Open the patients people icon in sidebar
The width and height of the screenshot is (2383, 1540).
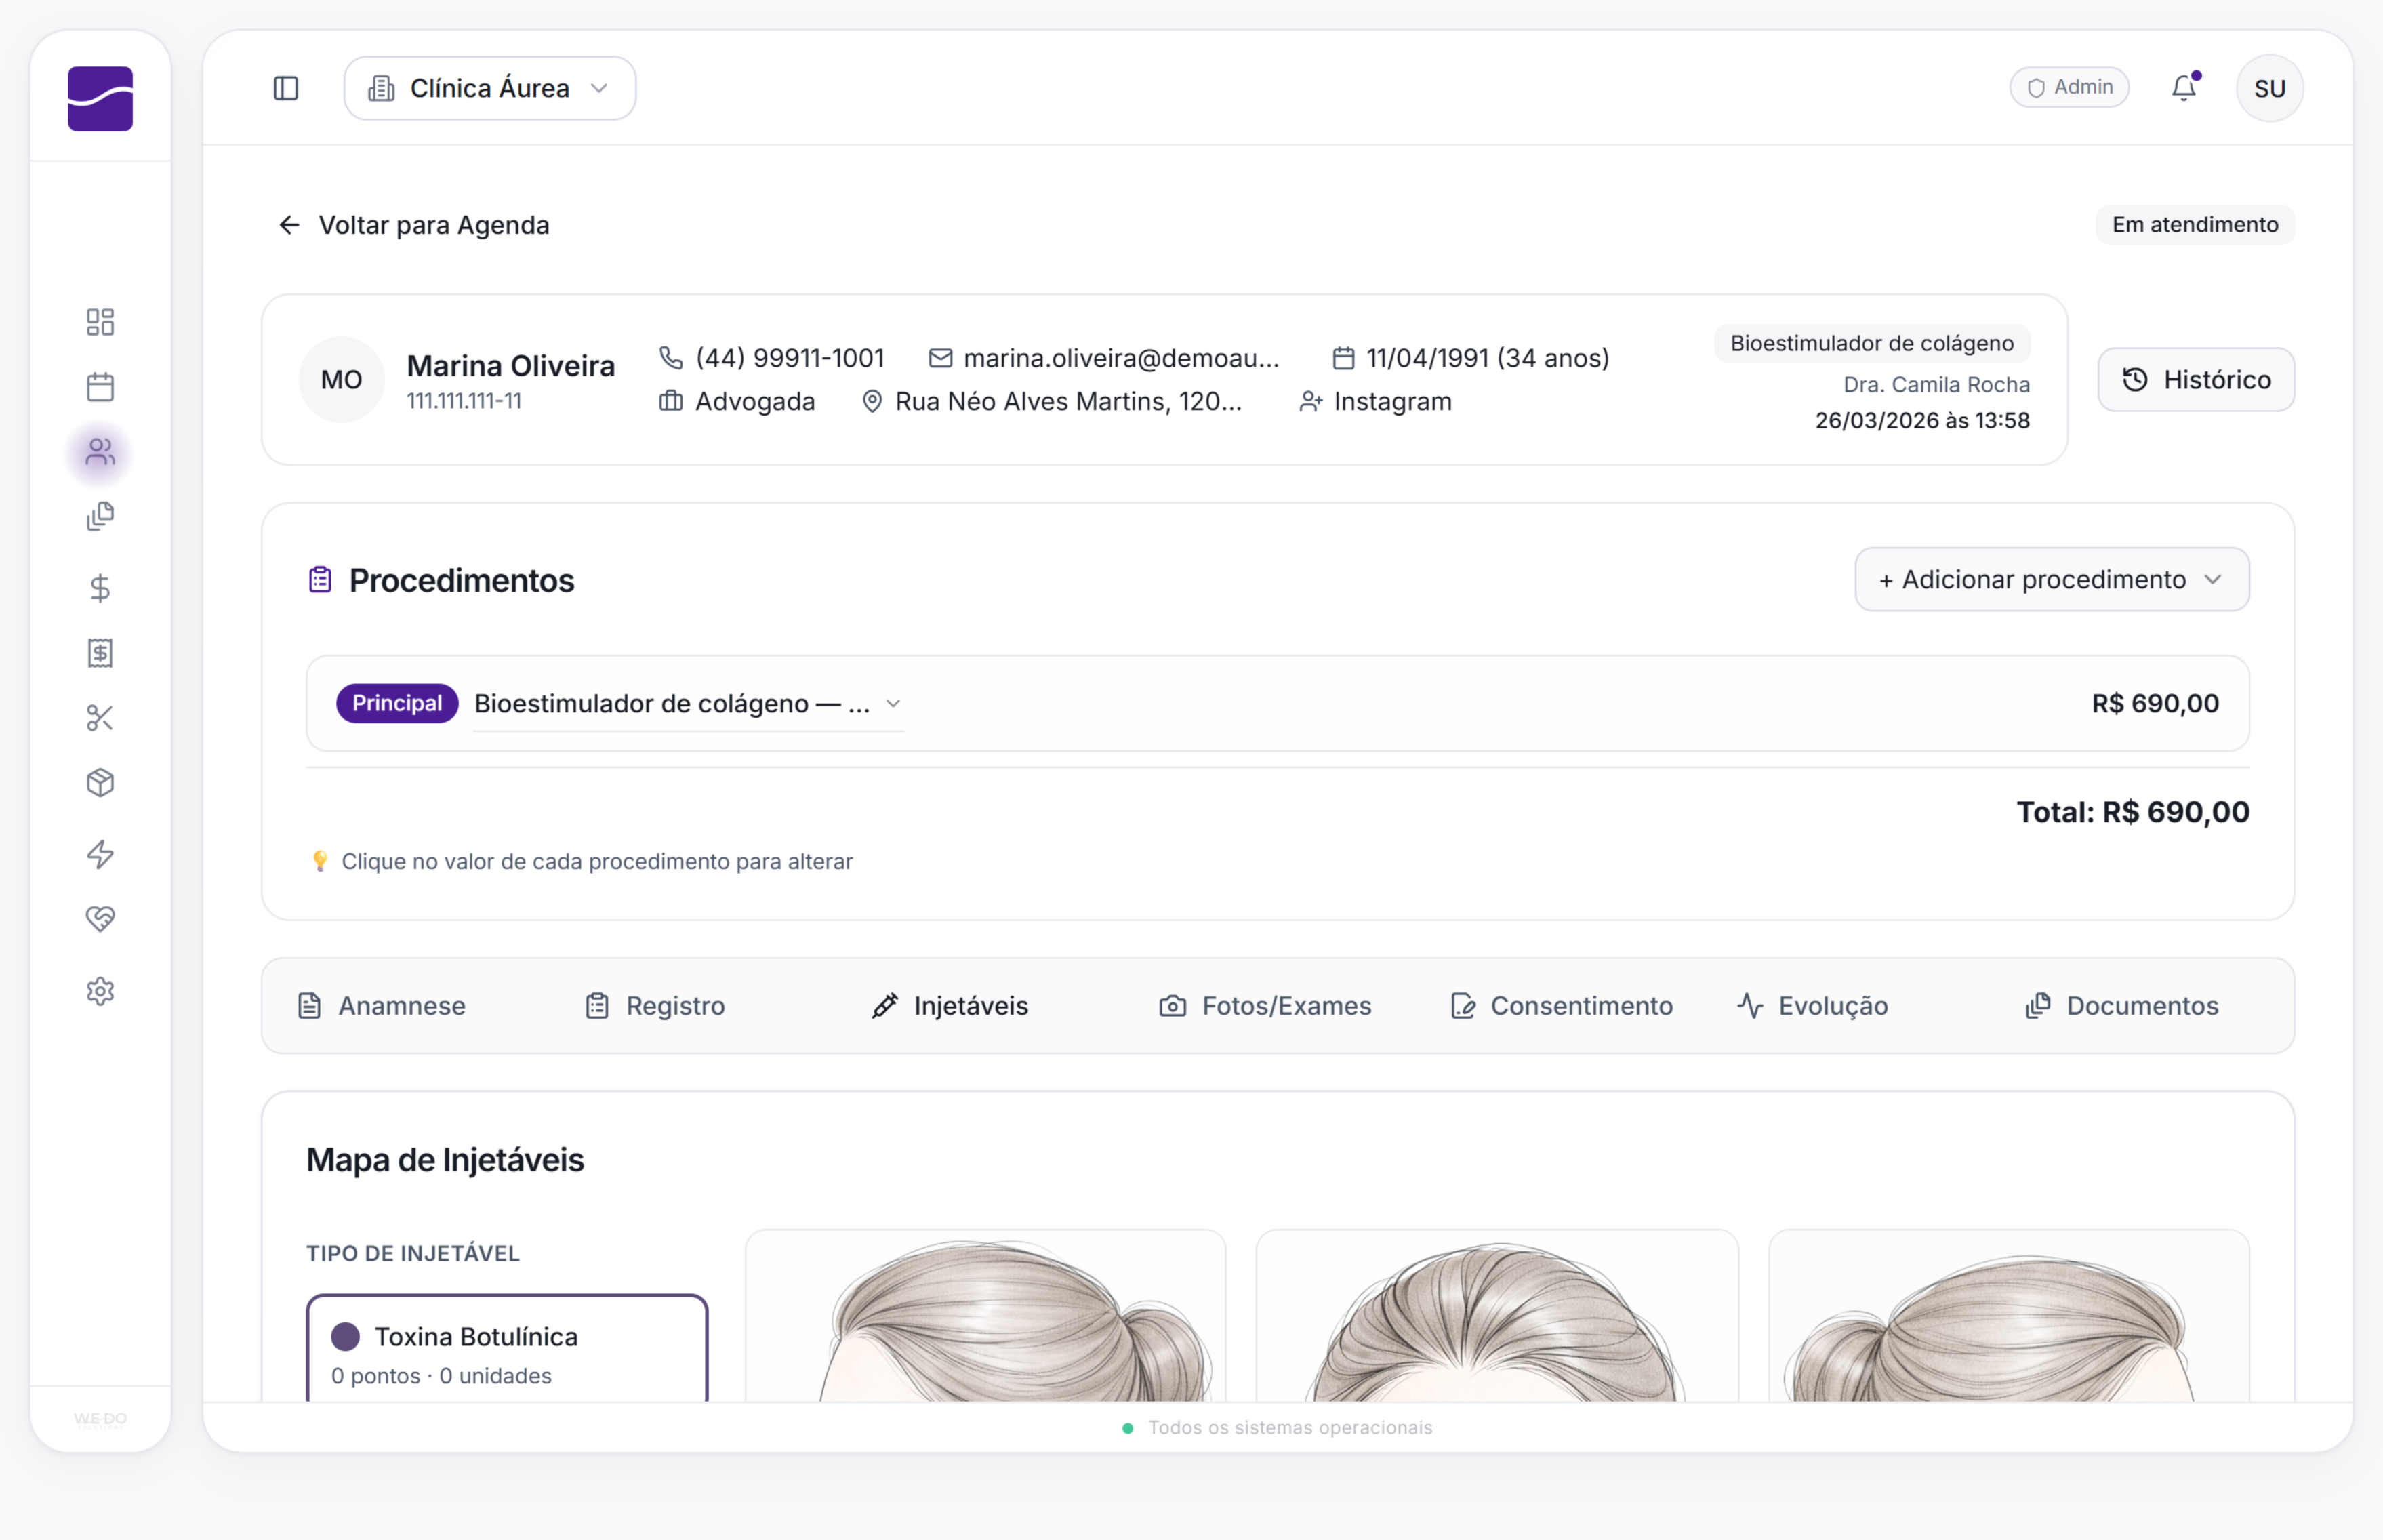[x=100, y=453]
